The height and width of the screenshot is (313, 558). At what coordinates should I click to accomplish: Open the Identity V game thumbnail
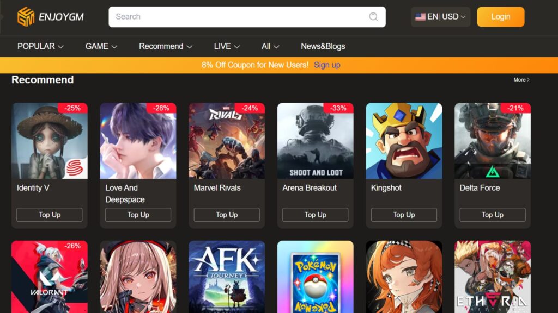pos(49,140)
